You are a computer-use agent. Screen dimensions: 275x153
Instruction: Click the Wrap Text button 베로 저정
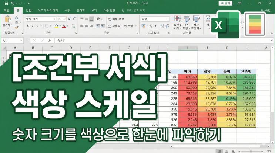(x=116, y=19)
